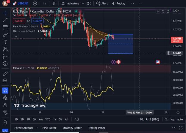Select the crosshair cursor tool
The height and width of the screenshot is (133, 186).
point(5,13)
